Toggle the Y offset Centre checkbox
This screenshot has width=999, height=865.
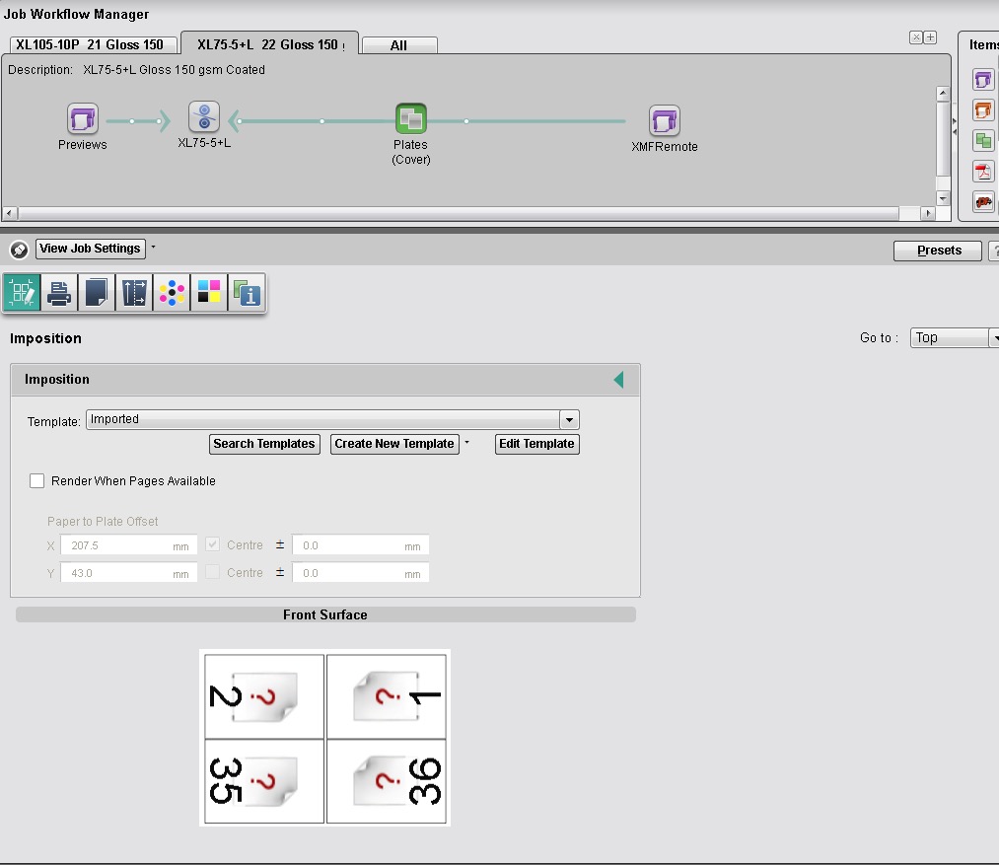click(x=214, y=573)
